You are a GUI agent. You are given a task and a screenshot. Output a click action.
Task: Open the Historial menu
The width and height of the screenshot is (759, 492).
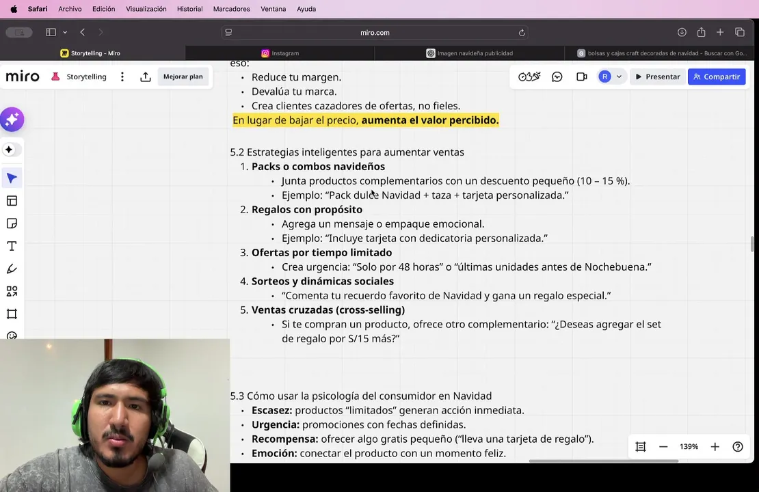tap(190, 9)
